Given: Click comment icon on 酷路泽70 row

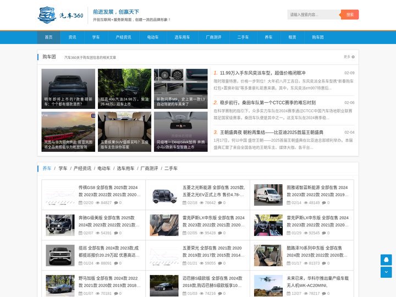Looking at the screenshot, I should 324,263.
